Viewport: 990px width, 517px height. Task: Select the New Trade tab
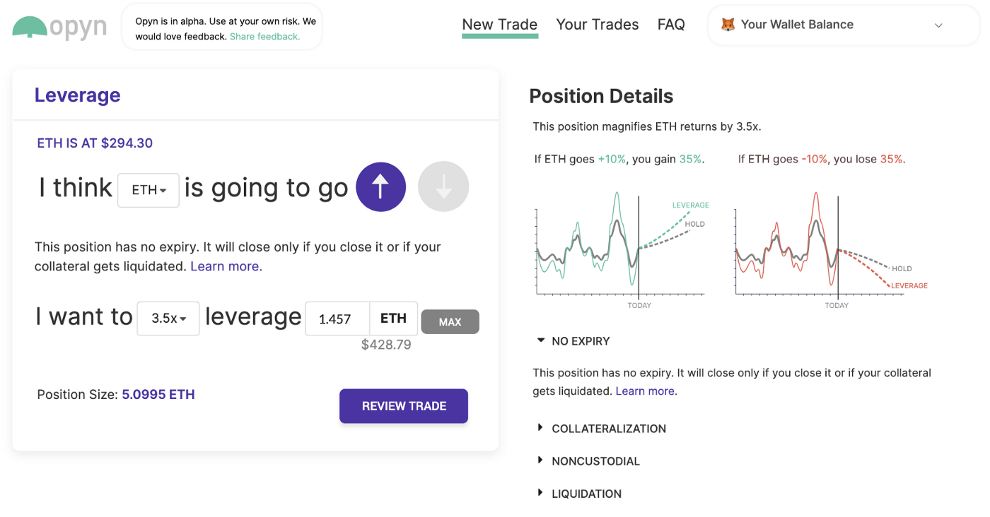pyautogui.click(x=499, y=24)
